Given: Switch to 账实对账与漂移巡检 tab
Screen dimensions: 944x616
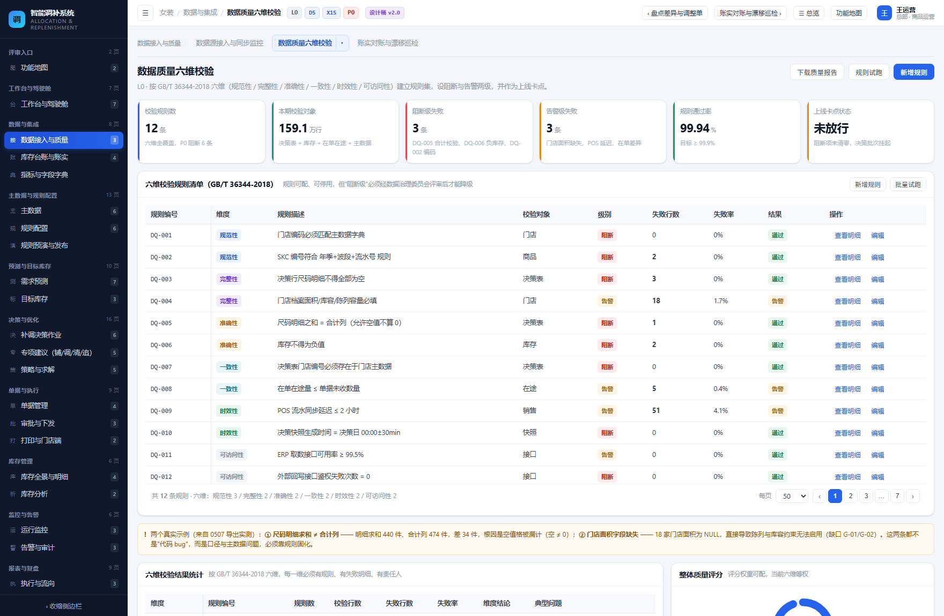Looking at the screenshot, I should 388,43.
